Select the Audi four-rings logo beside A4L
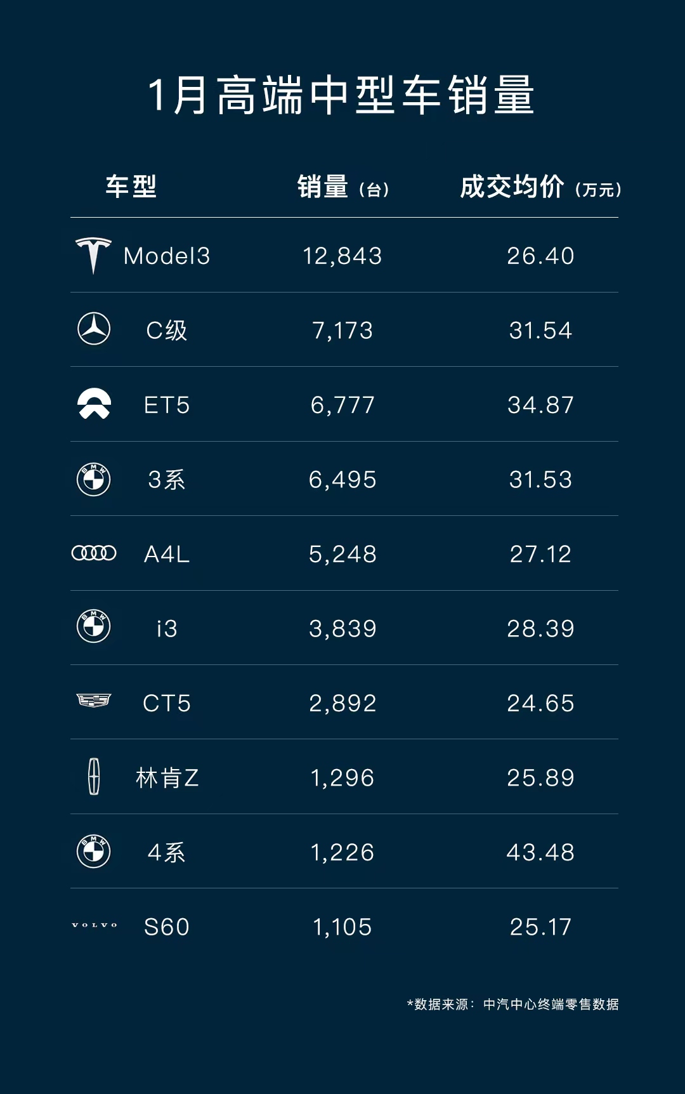685x1094 pixels. (x=94, y=553)
